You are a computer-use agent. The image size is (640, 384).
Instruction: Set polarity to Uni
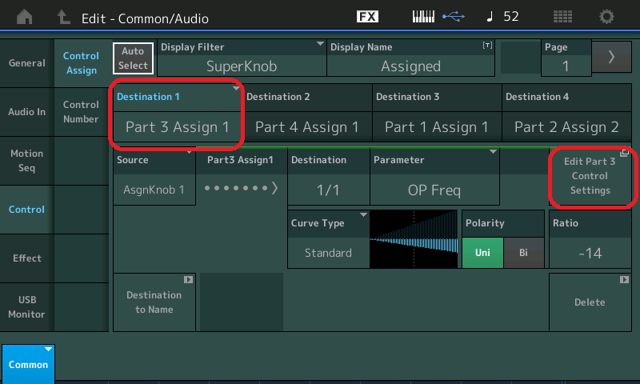482,253
